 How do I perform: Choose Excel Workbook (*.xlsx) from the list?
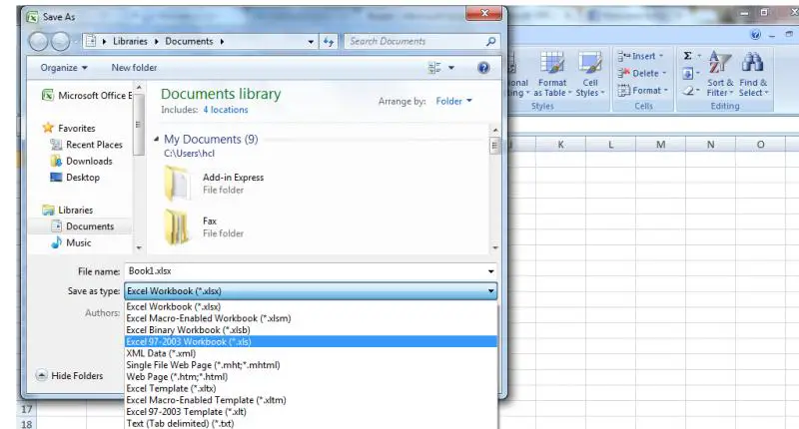tap(311, 306)
